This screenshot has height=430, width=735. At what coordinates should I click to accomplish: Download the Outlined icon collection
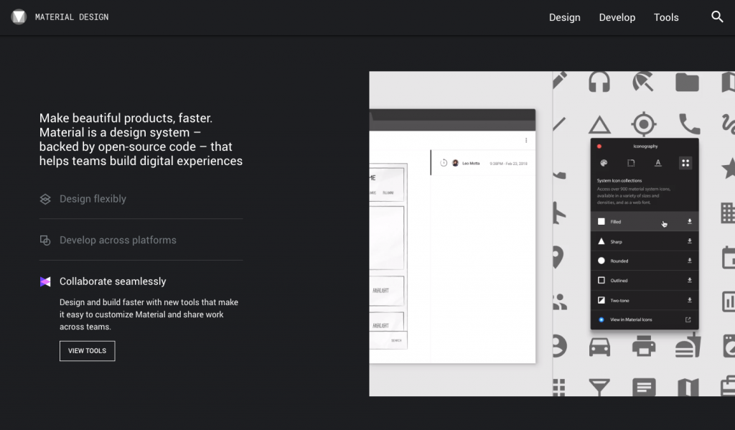click(x=690, y=281)
